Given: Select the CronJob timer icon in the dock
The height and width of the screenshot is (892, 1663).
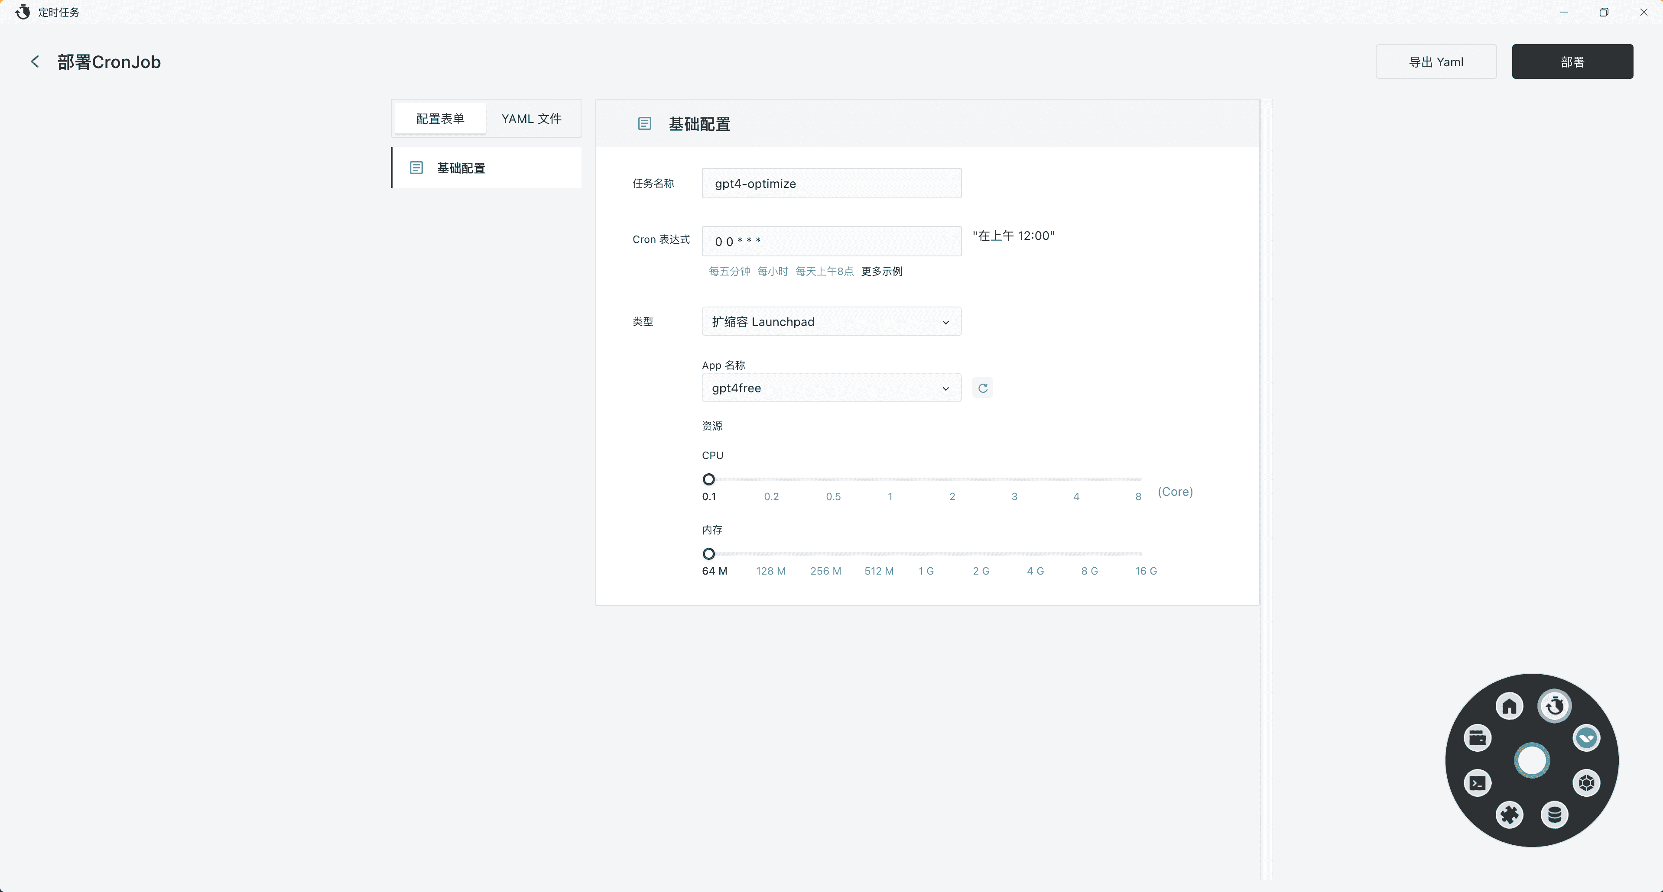Looking at the screenshot, I should coord(1555,706).
